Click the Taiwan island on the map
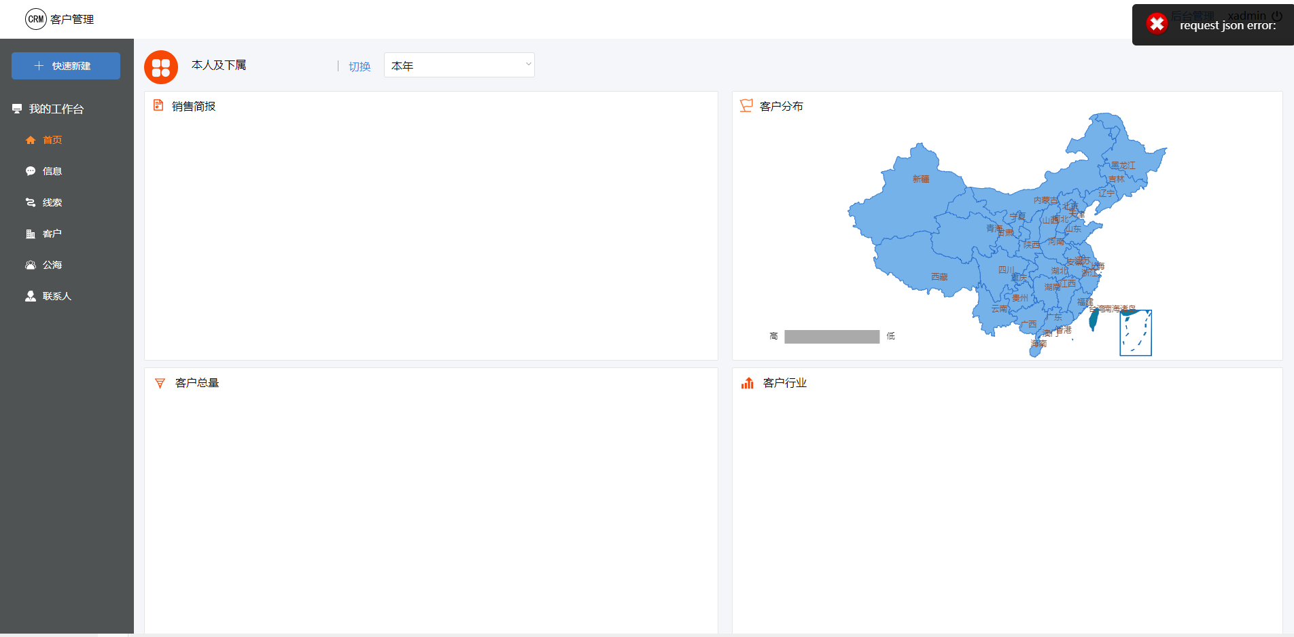 pyautogui.click(x=1094, y=319)
